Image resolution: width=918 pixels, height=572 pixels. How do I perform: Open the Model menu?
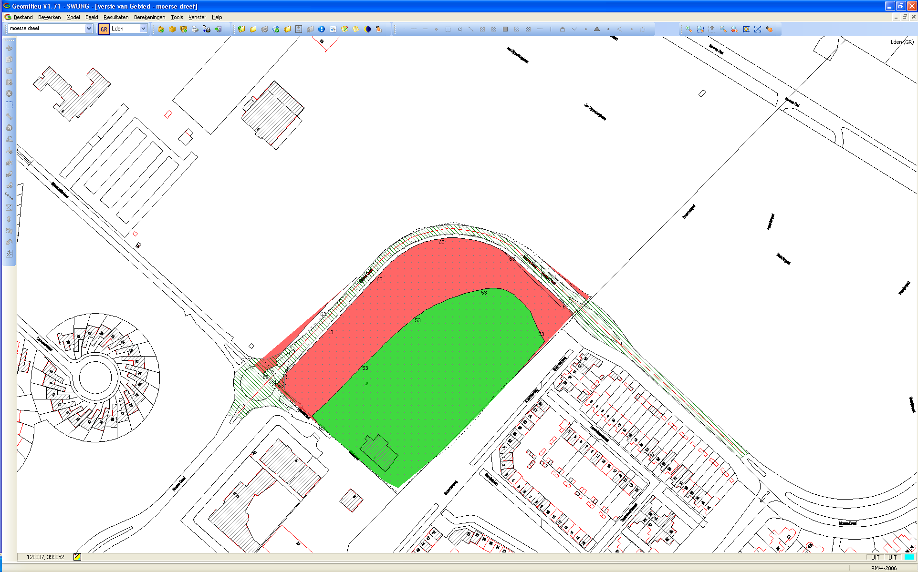73,17
